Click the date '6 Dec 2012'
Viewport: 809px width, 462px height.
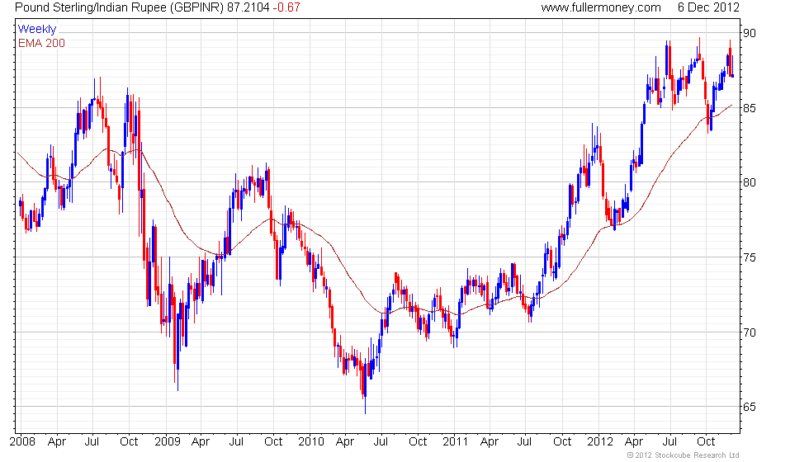708,7
